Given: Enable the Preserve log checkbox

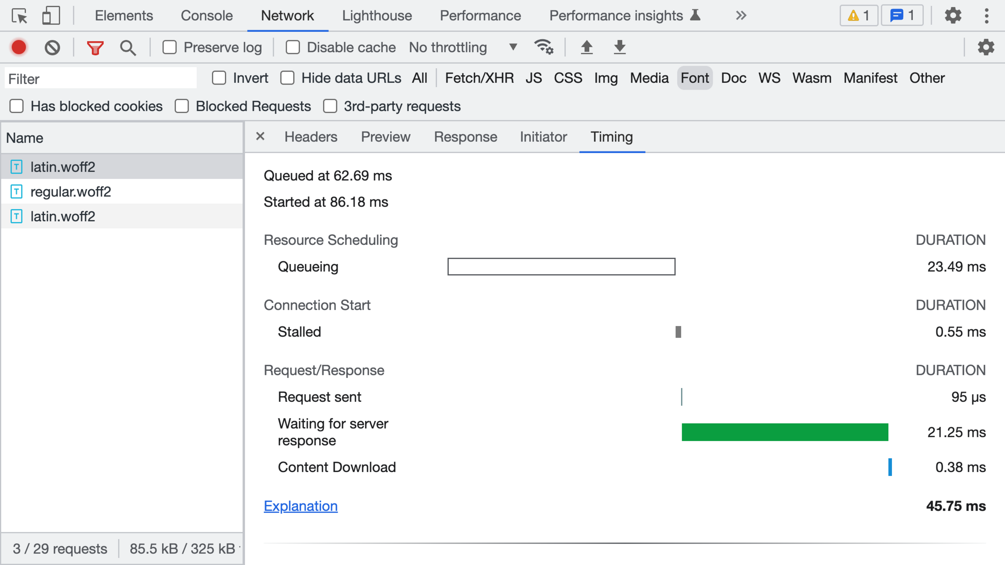Looking at the screenshot, I should (x=170, y=47).
